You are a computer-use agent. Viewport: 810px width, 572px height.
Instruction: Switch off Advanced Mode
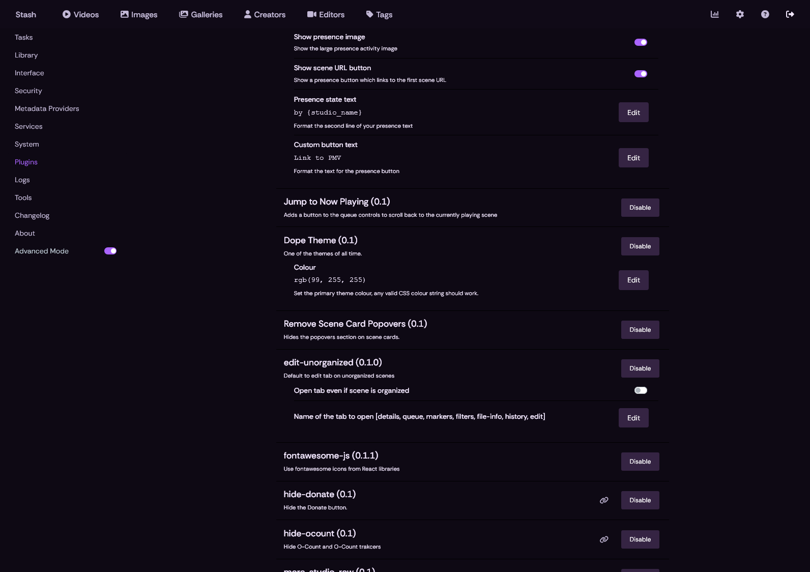coord(110,251)
